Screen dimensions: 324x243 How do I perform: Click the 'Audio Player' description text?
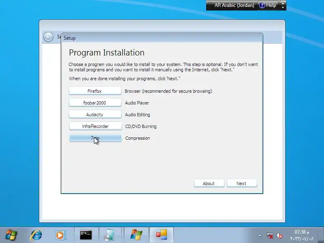[137, 103]
